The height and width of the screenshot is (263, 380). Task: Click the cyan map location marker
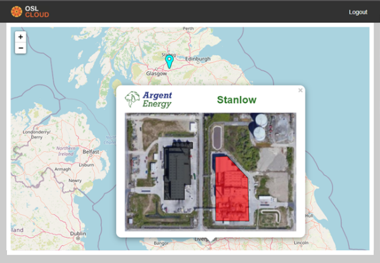(169, 61)
